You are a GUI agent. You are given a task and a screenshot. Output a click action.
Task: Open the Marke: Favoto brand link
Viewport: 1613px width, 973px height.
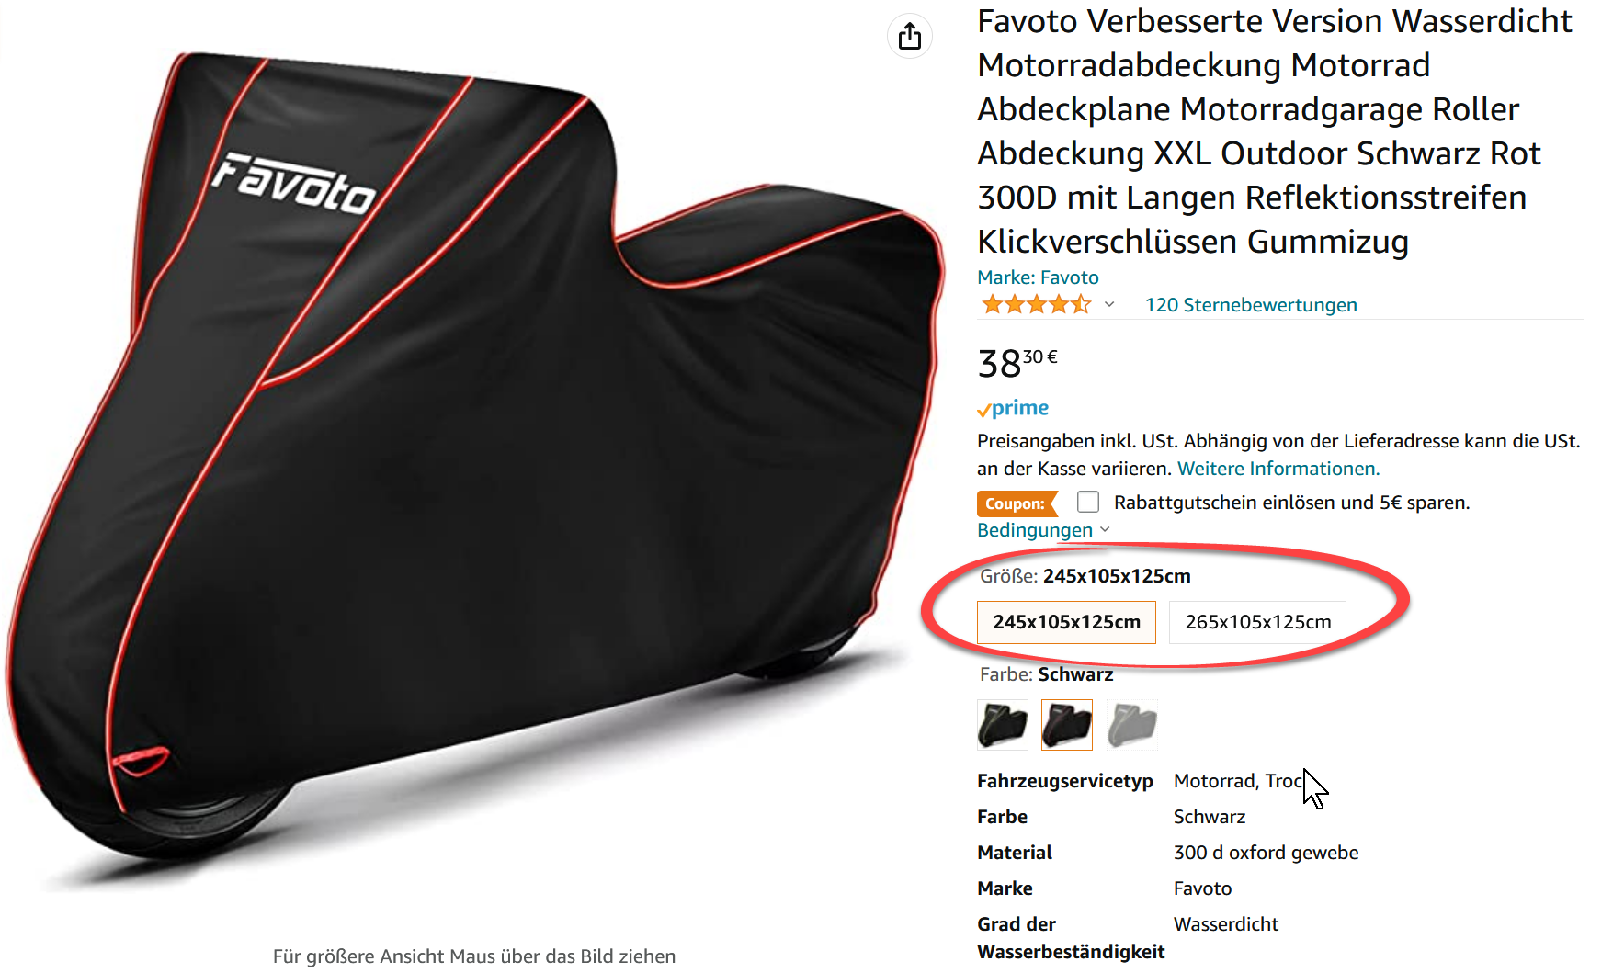point(1038,277)
